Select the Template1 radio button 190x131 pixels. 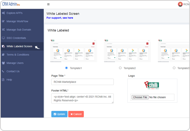[66, 68]
